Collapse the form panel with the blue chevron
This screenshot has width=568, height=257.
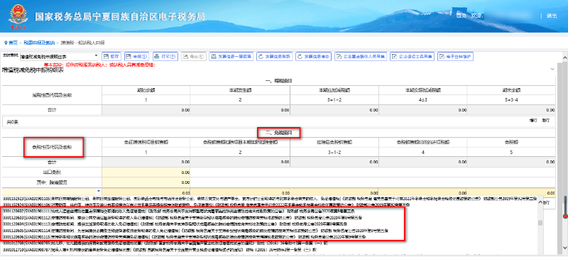pyautogui.click(x=552, y=69)
